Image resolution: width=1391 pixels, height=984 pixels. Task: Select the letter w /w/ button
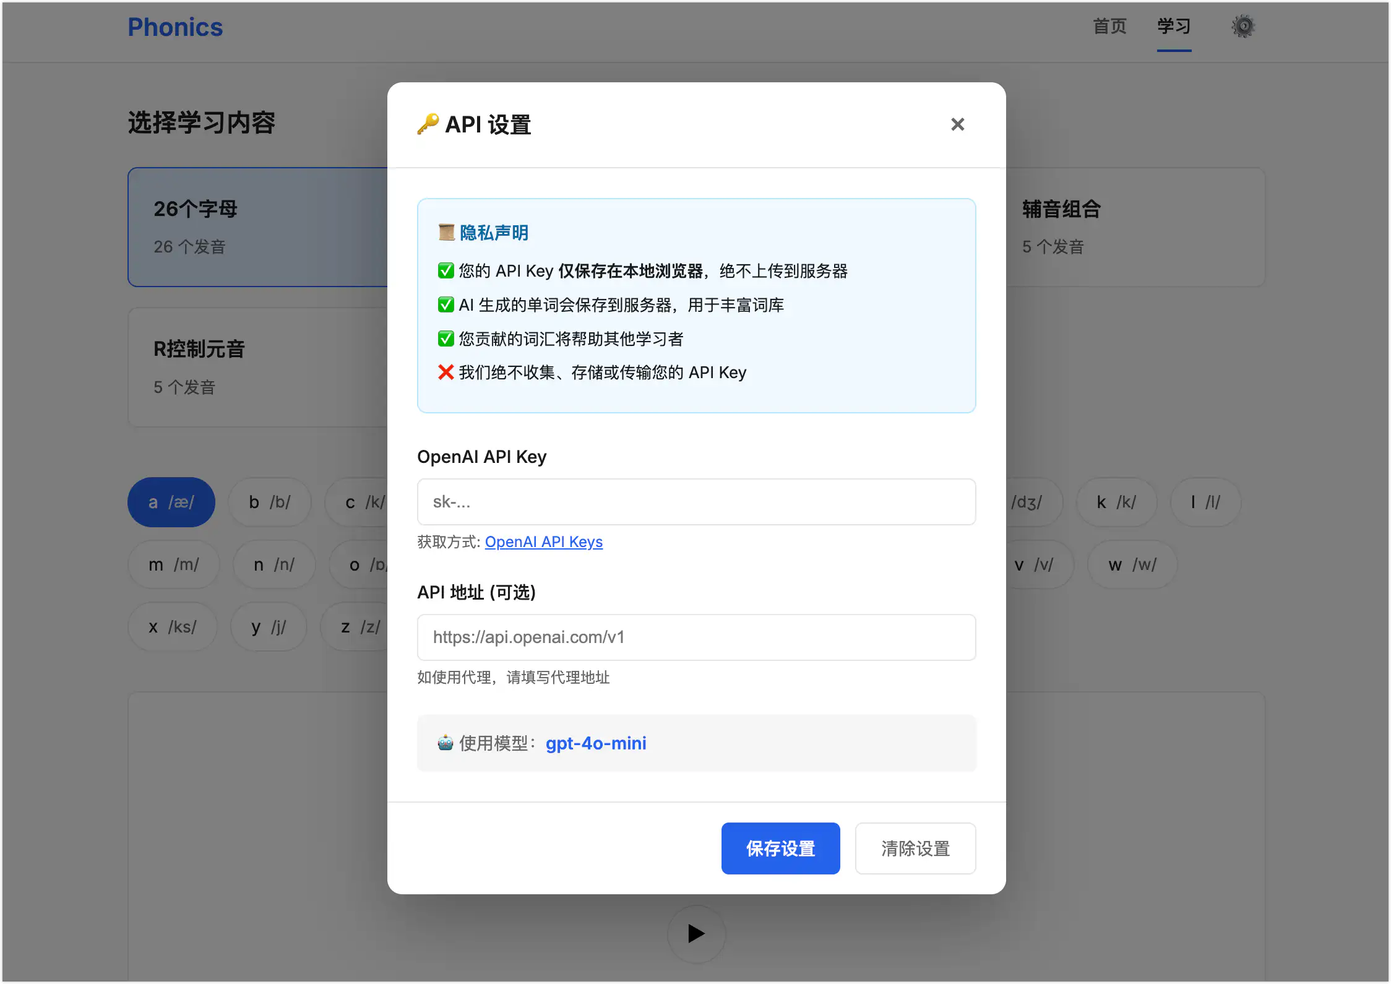tap(1132, 564)
